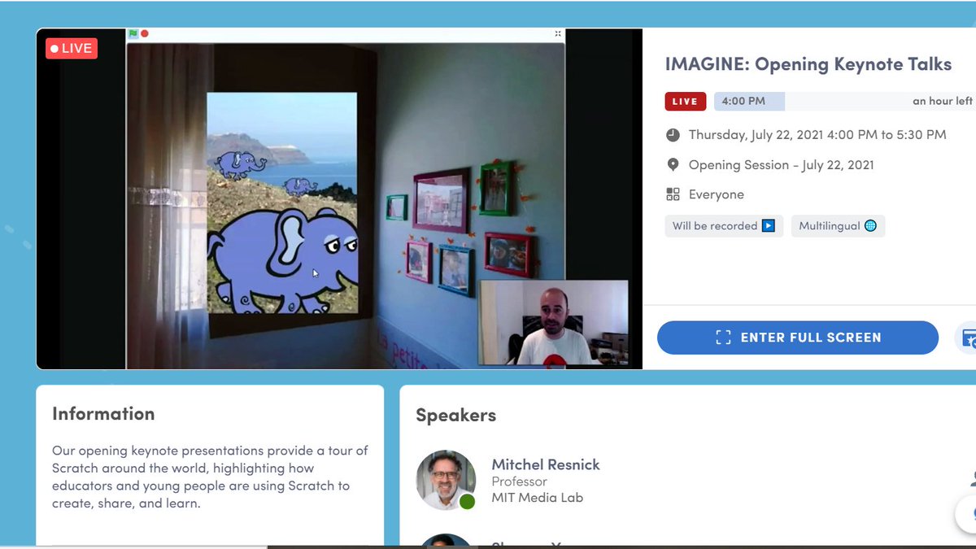Screen dimensions: 976x549
Task: Click the location pin icon beside Opening Session
Action: click(673, 165)
